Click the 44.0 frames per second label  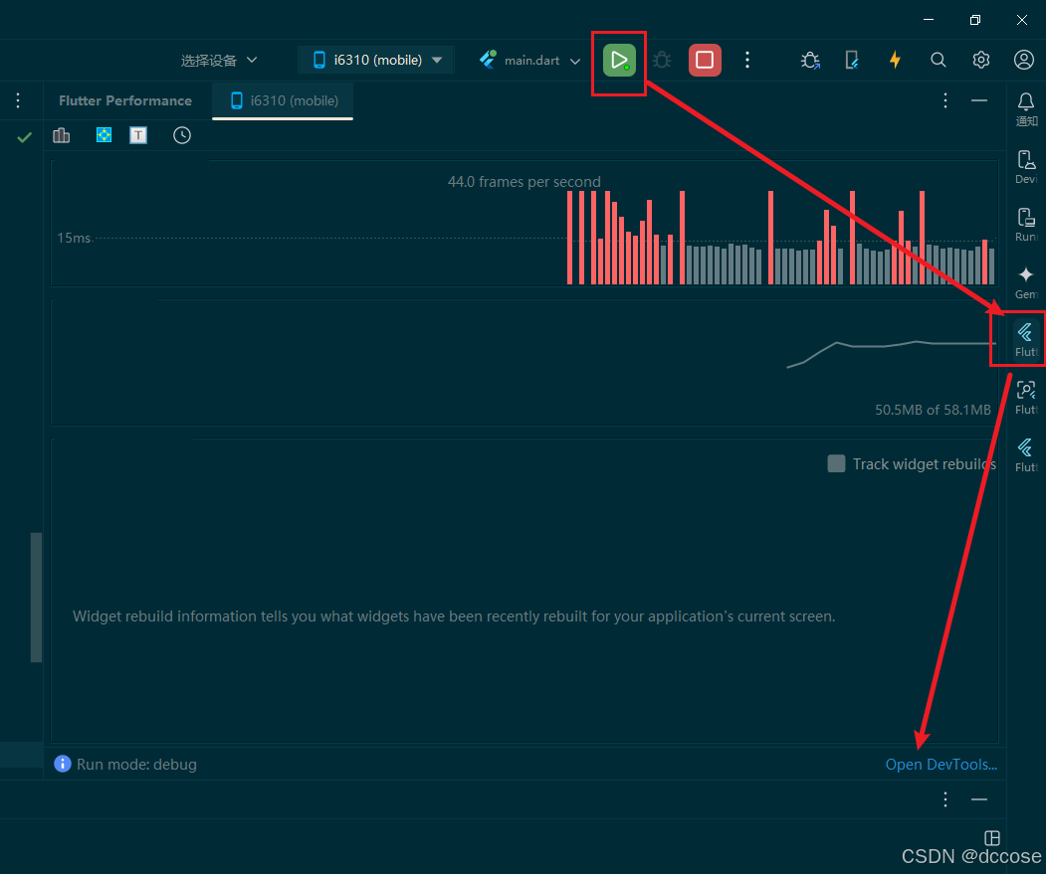pyautogui.click(x=524, y=181)
